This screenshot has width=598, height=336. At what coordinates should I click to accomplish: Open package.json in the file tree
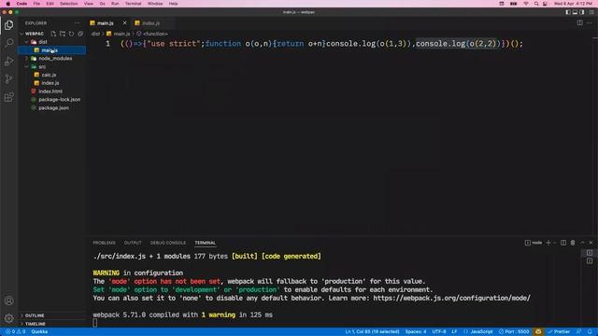53,108
